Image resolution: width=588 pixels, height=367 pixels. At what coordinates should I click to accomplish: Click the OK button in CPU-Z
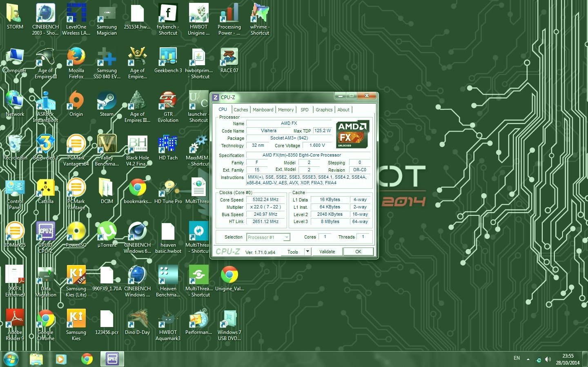358,252
